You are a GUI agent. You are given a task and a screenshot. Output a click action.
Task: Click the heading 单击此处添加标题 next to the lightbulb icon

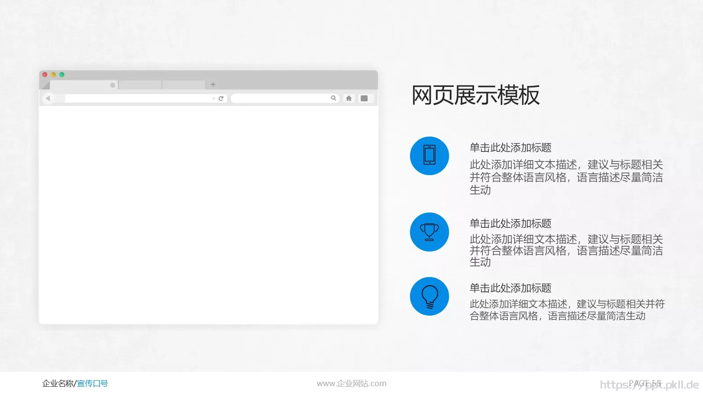coord(510,288)
